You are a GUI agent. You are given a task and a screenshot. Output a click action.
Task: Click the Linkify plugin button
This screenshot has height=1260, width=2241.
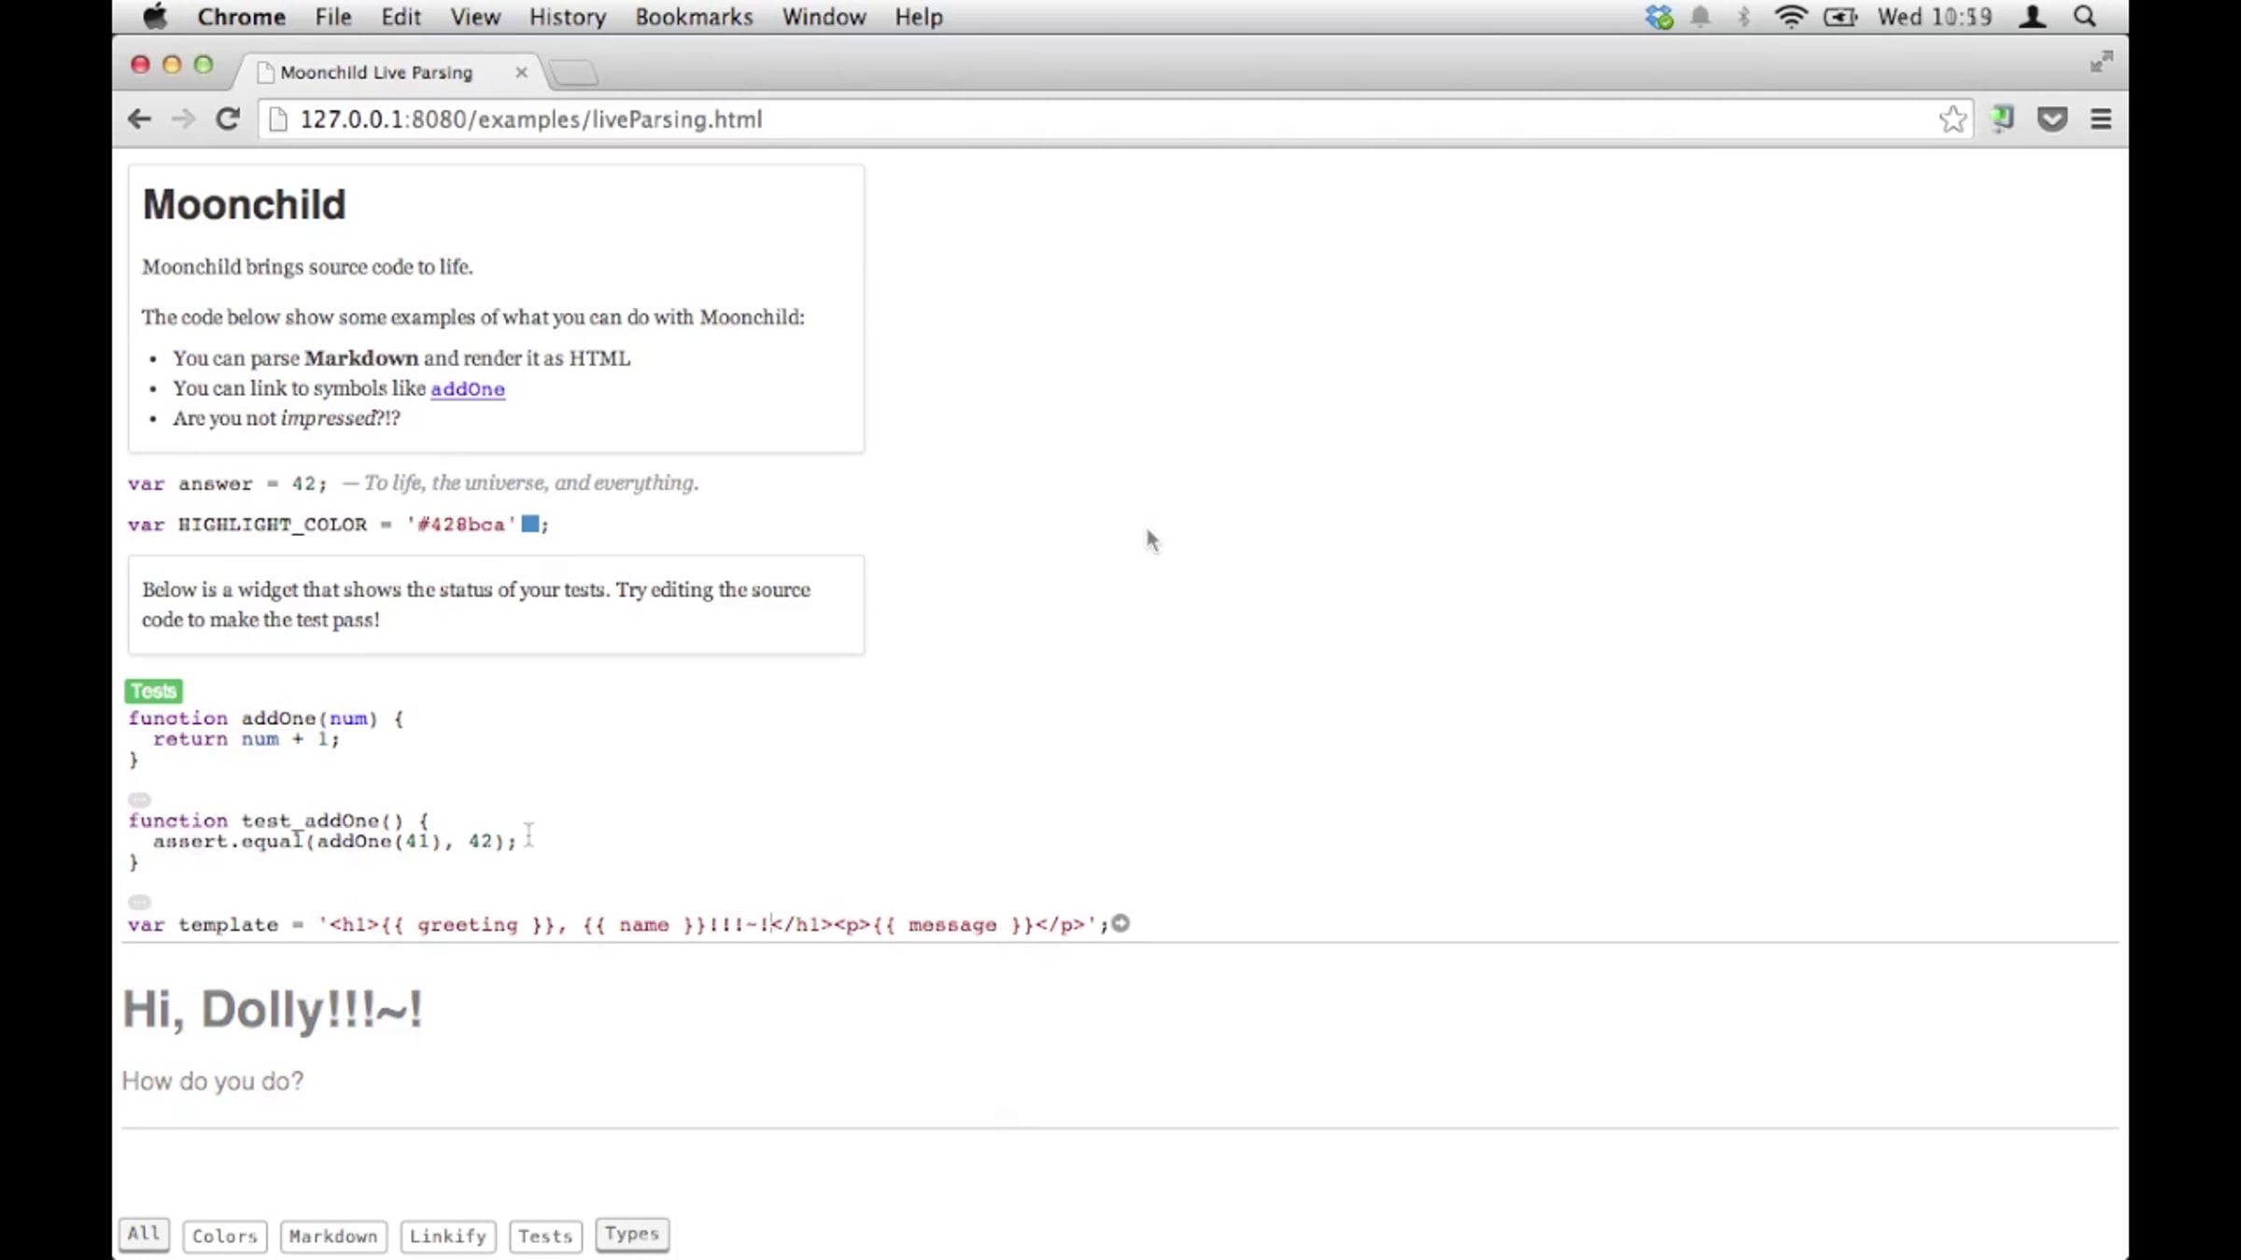tap(448, 1236)
